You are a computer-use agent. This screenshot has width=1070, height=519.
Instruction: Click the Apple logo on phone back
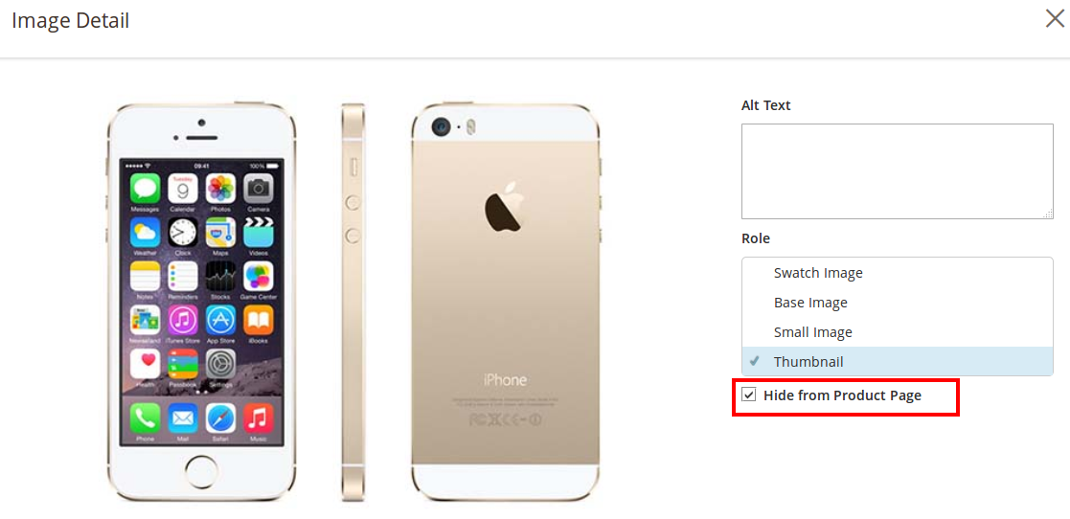pyautogui.click(x=505, y=207)
